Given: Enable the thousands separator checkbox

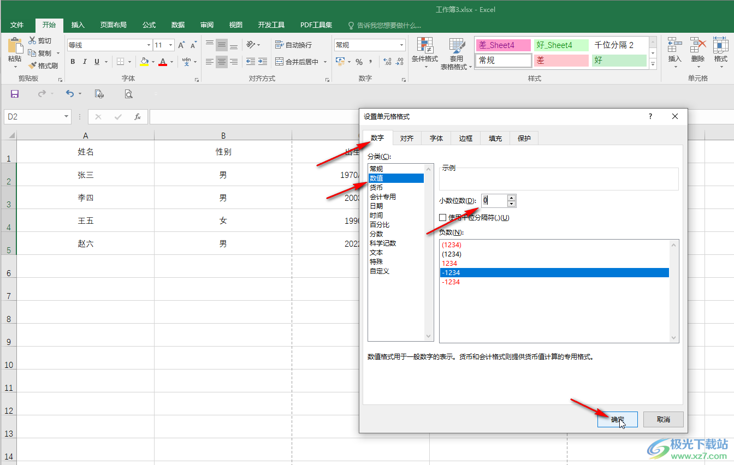Looking at the screenshot, I should [443, 218].
